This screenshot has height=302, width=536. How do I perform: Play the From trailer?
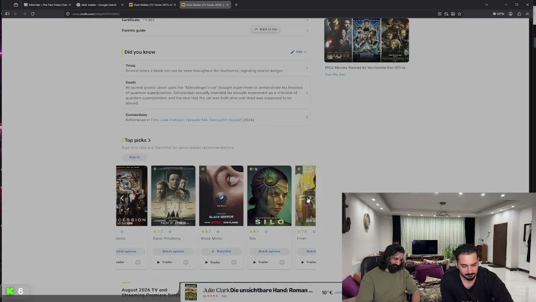(x=308, y=262)
